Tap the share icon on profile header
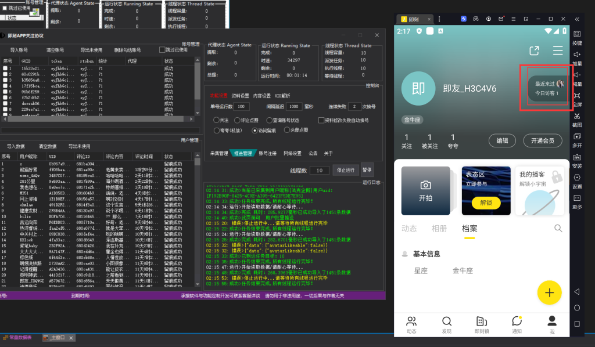Viewport: 595px width, 347px height. tap(535, 50)
